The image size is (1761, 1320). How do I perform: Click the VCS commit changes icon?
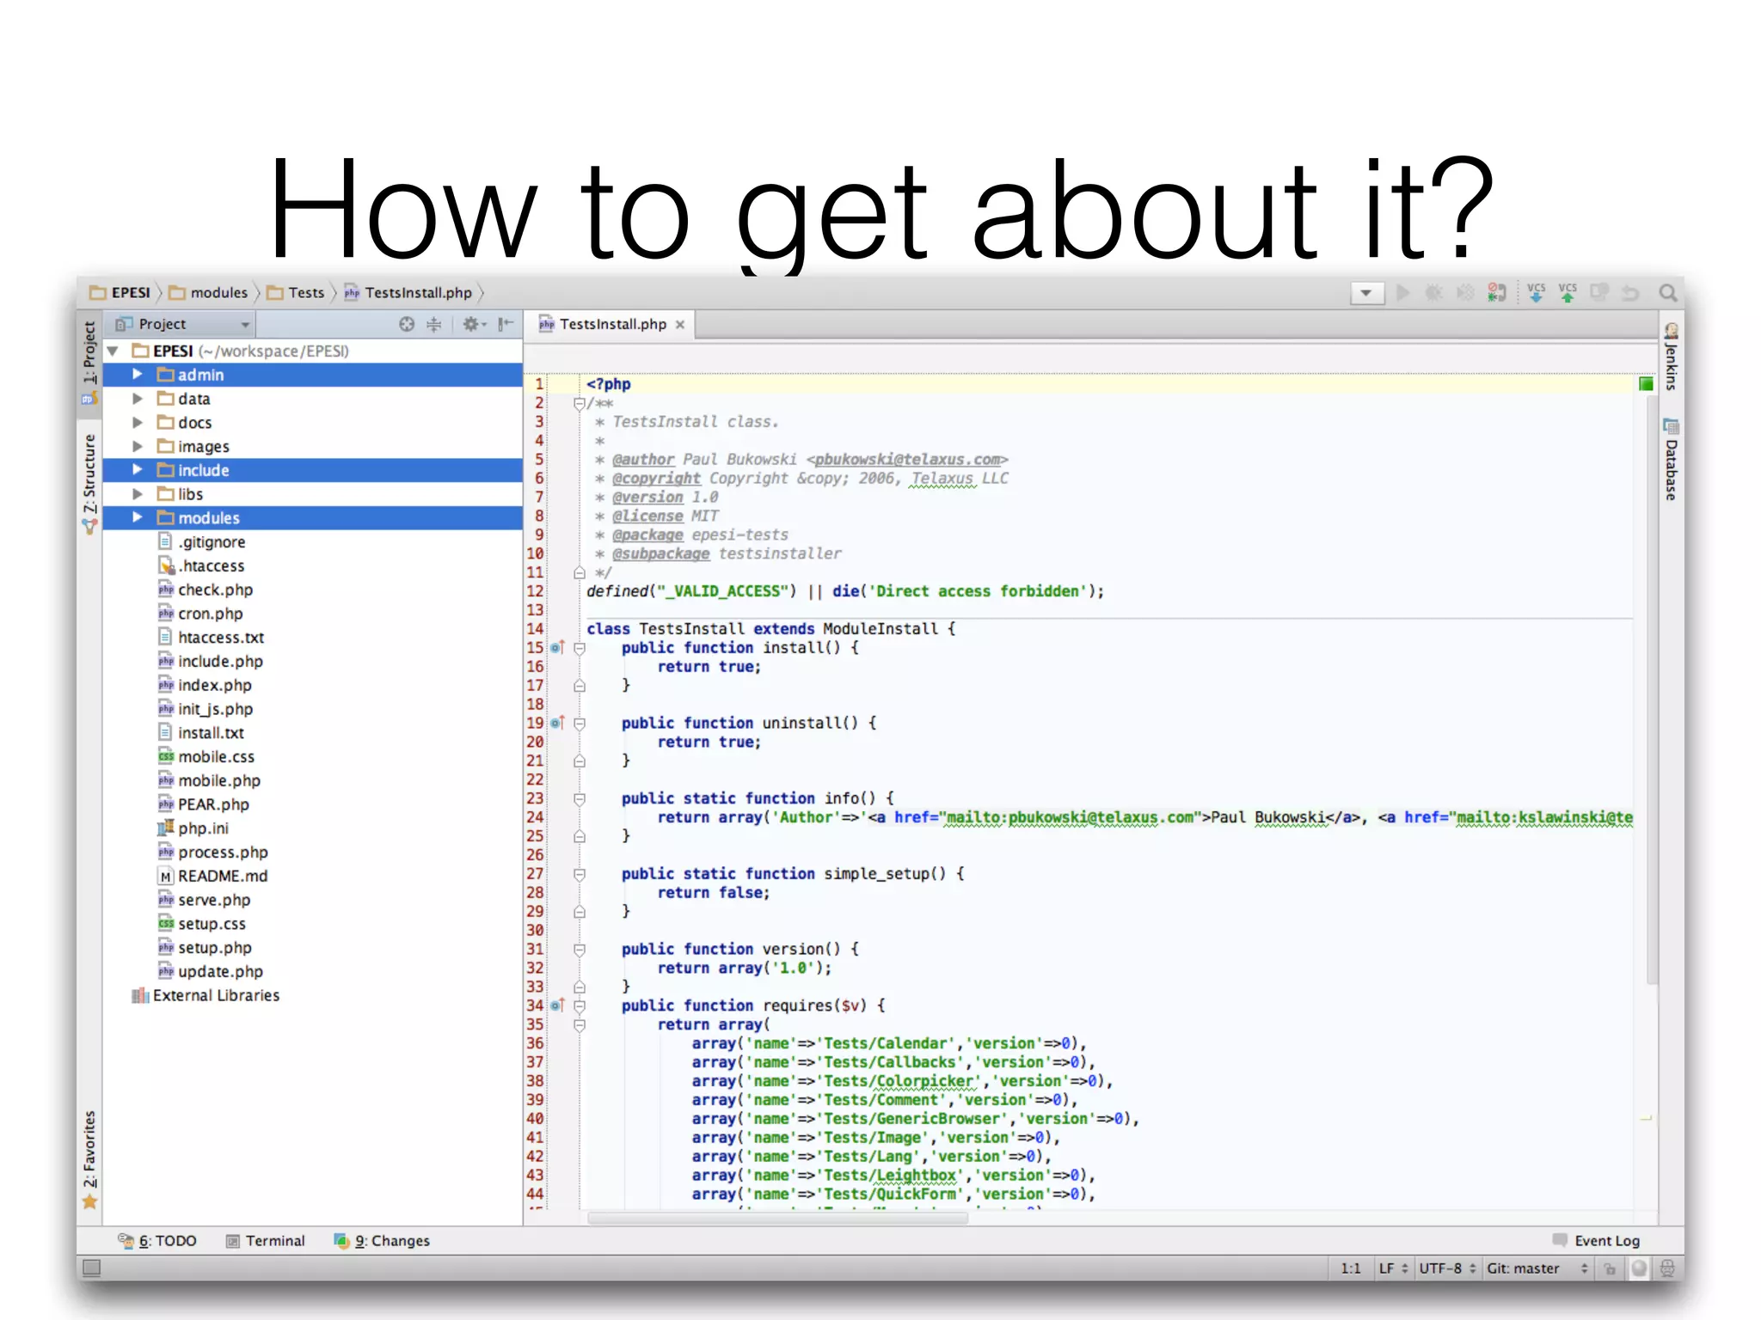coord(1568,293)
